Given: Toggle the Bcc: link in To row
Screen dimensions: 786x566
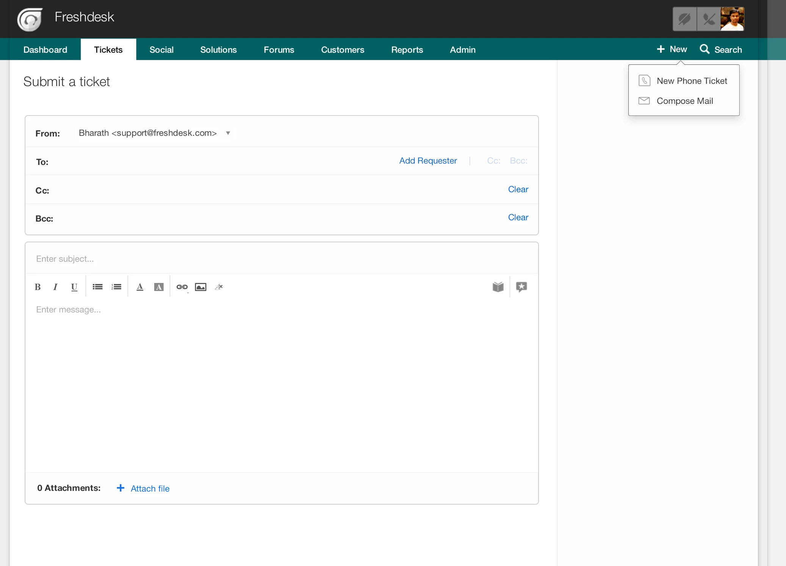Looking at the screenshot, I should pyautogui.click(x=518, y=161).
